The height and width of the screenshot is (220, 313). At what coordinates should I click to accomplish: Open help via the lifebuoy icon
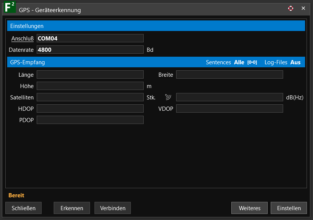(x=291, y=8)
